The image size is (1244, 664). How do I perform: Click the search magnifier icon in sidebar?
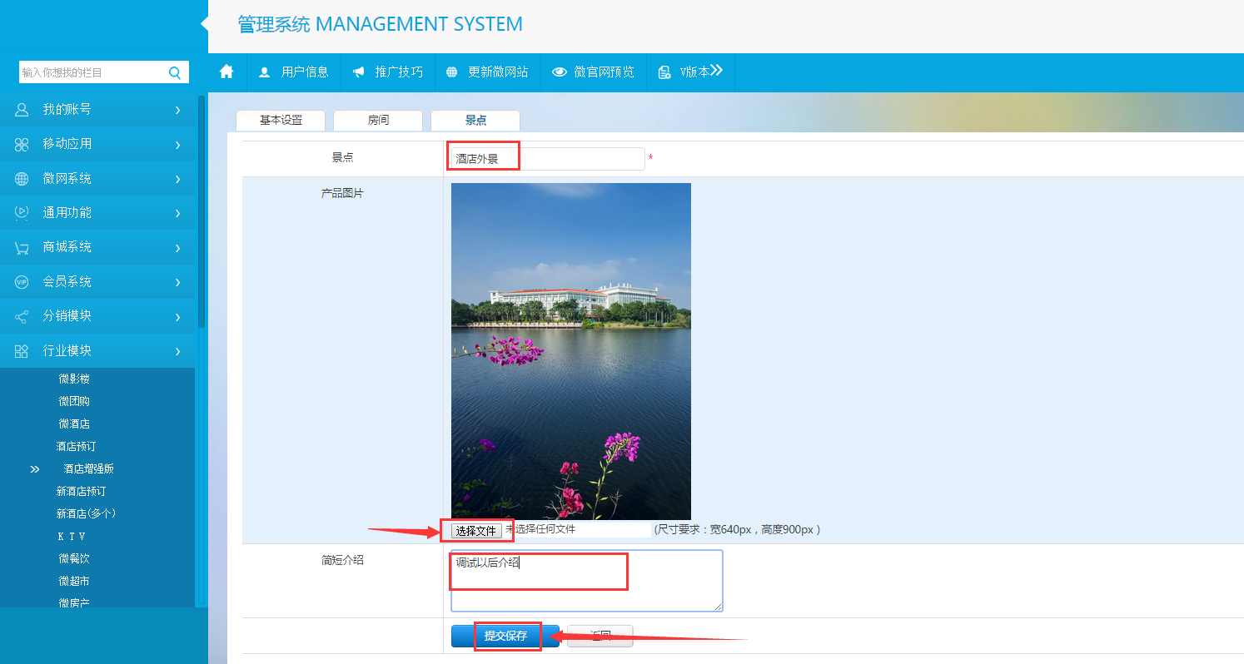pyautogui.click(x=175, y=73)
